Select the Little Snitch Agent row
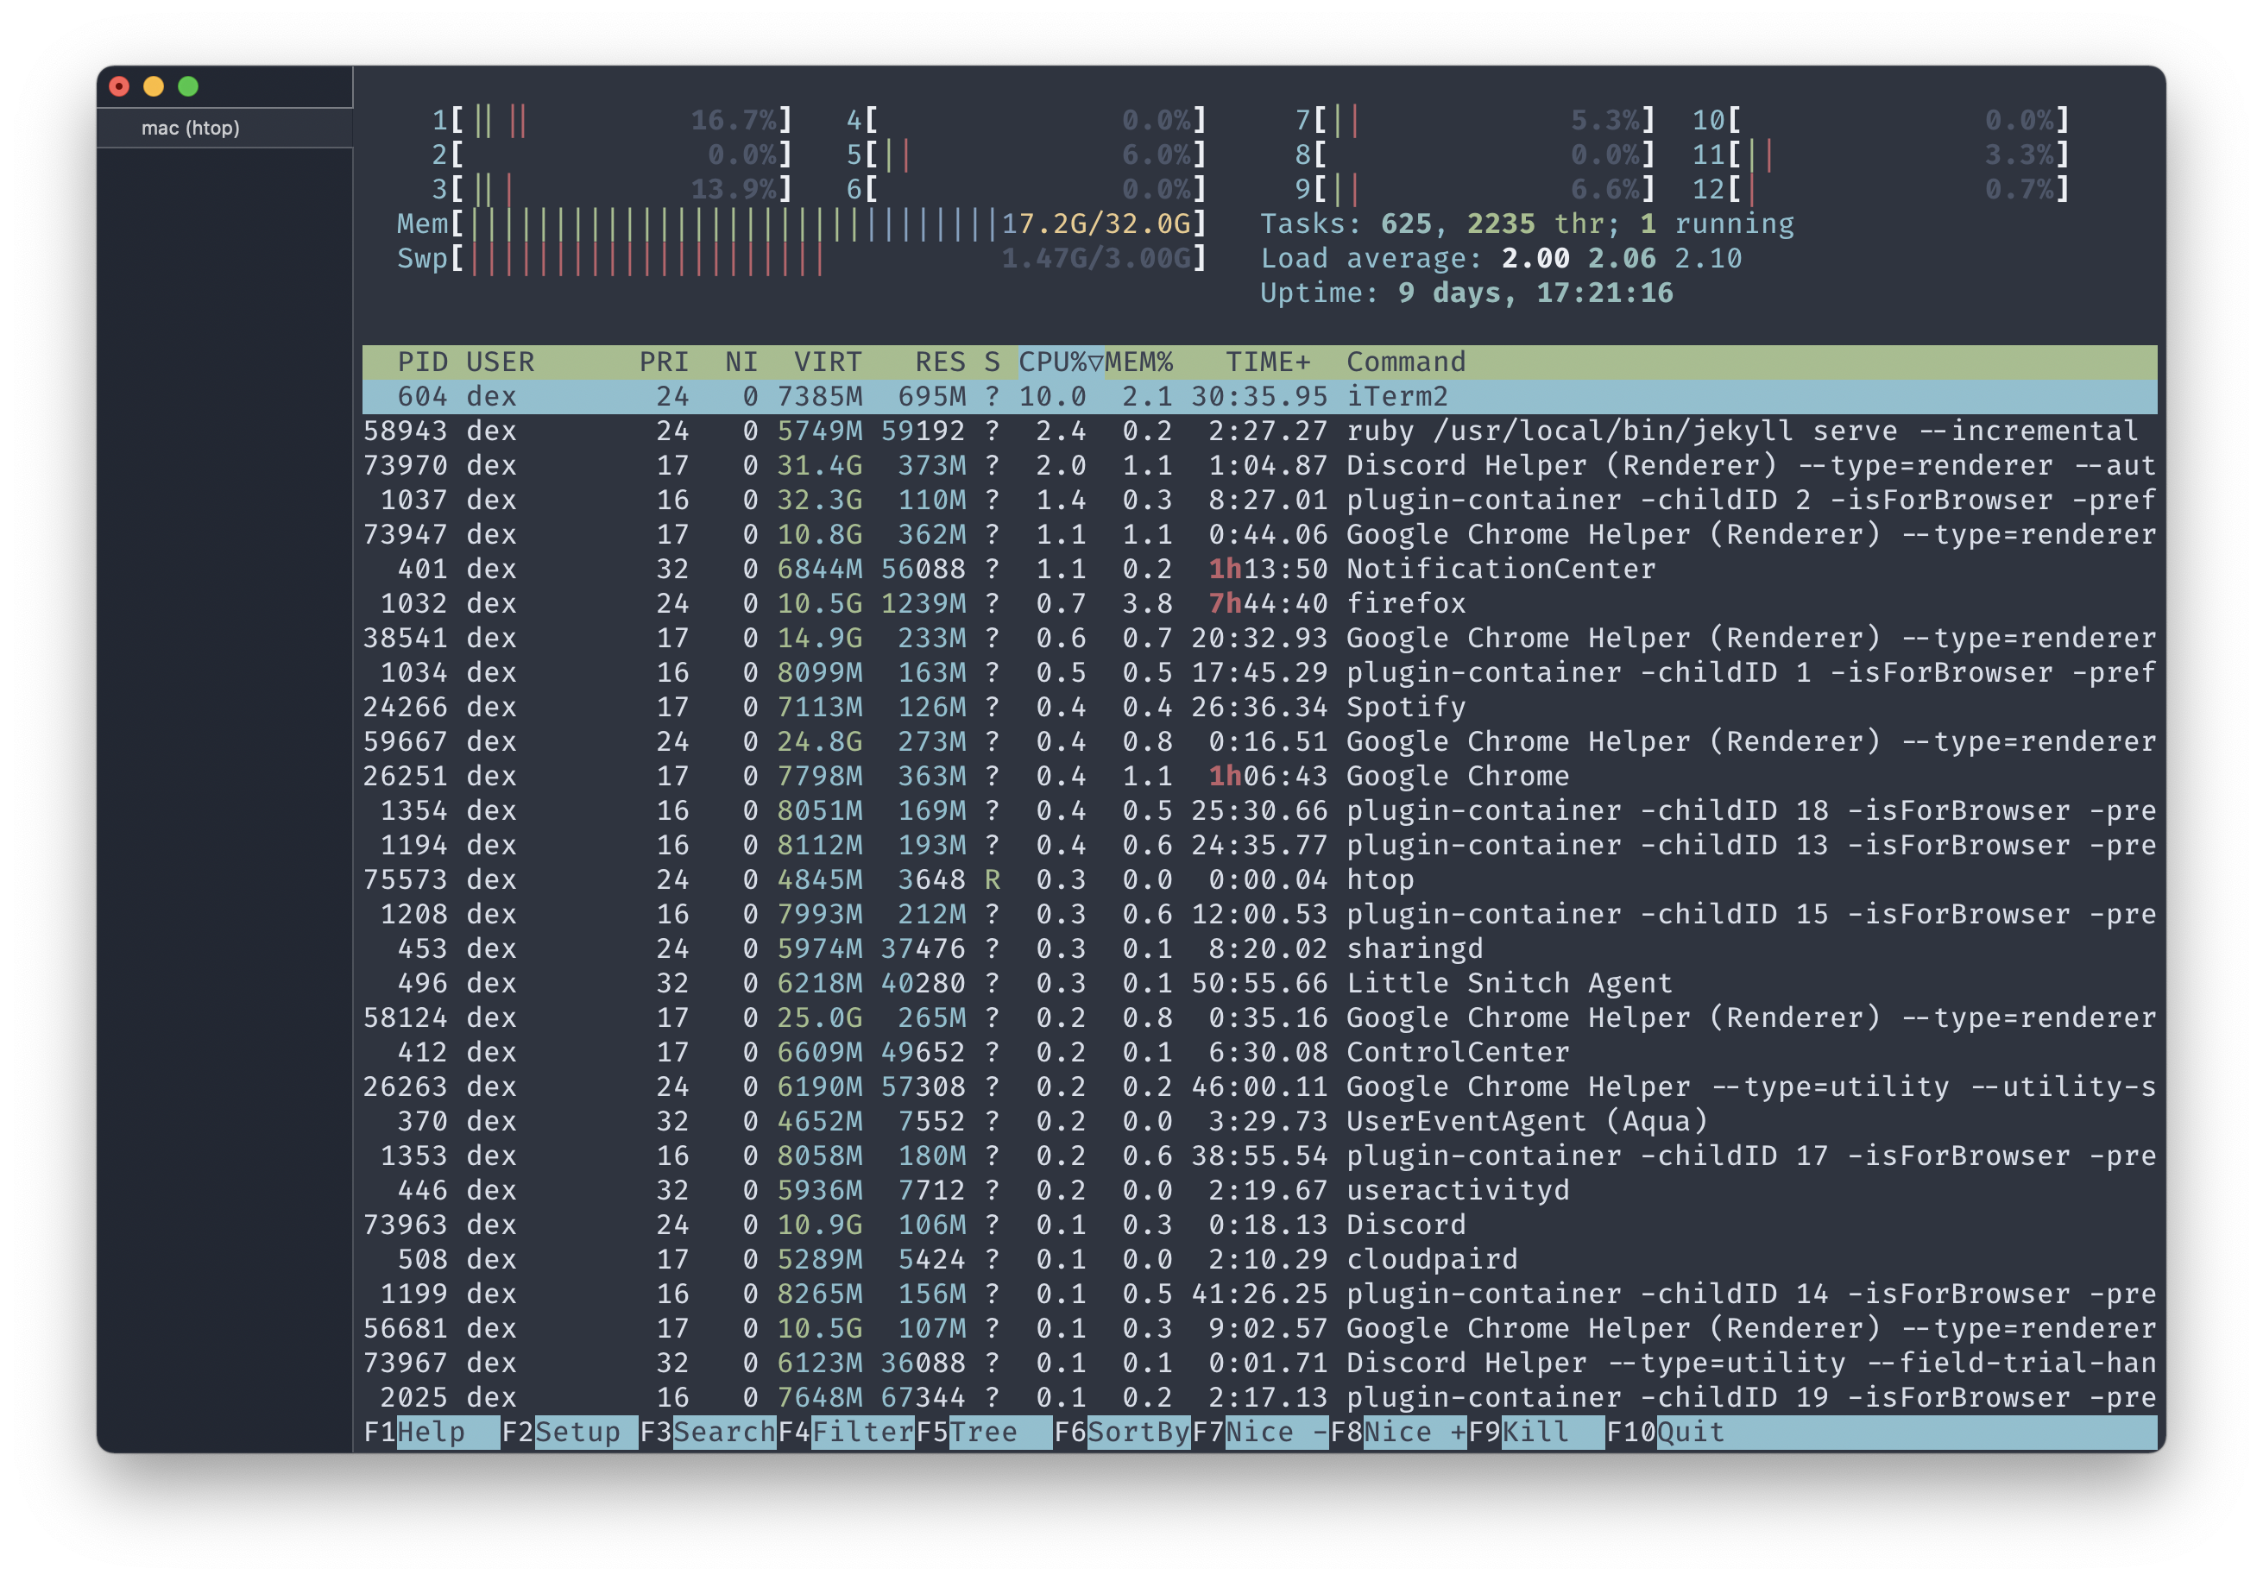The height and width of the screenshot is (1581, 2263). tap(1259, 983)
